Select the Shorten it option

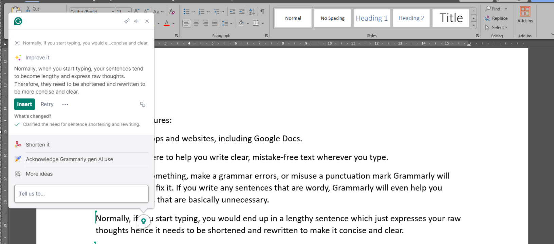38,145
